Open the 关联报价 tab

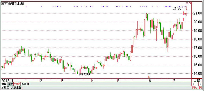pos(16,88)
